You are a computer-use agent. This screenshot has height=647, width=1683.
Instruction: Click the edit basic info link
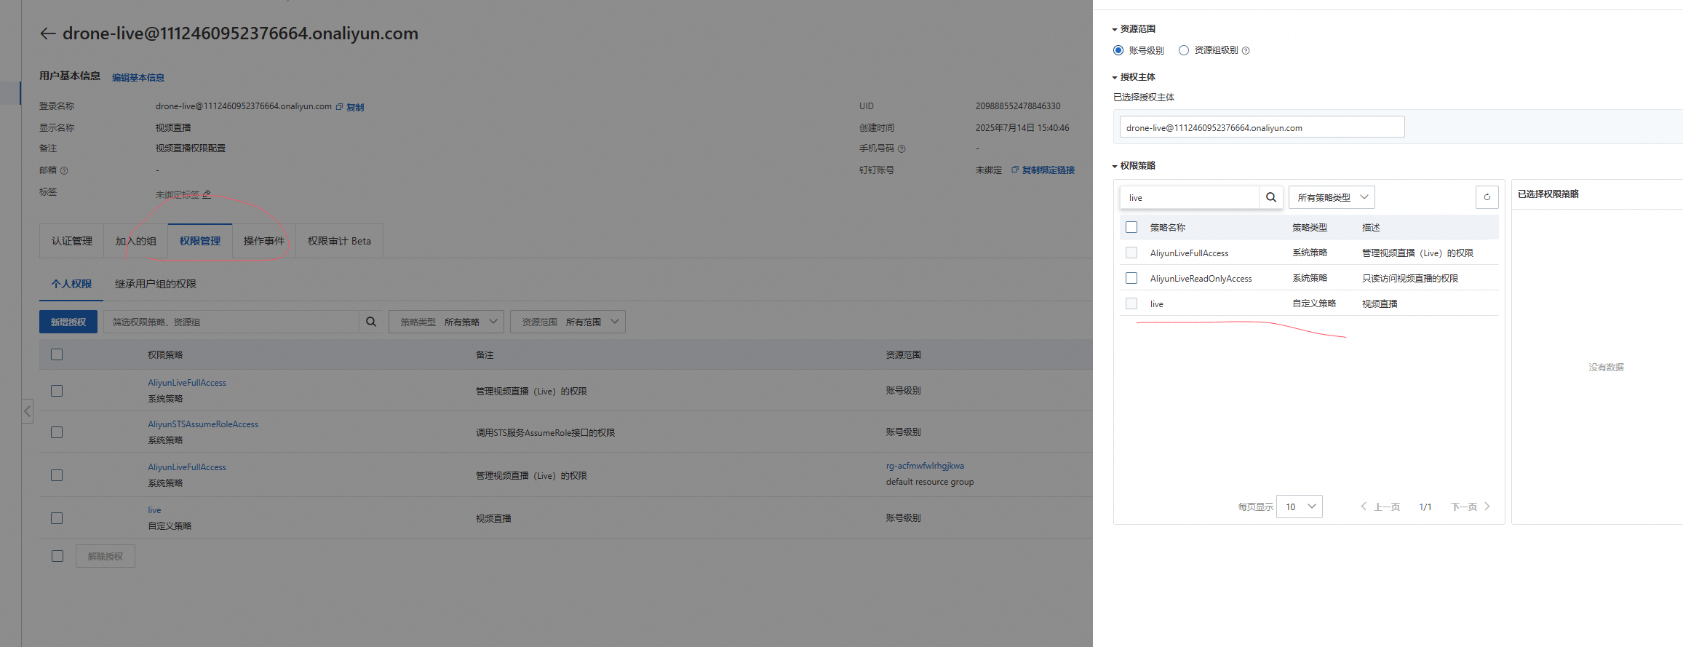[x=138, y=77]
